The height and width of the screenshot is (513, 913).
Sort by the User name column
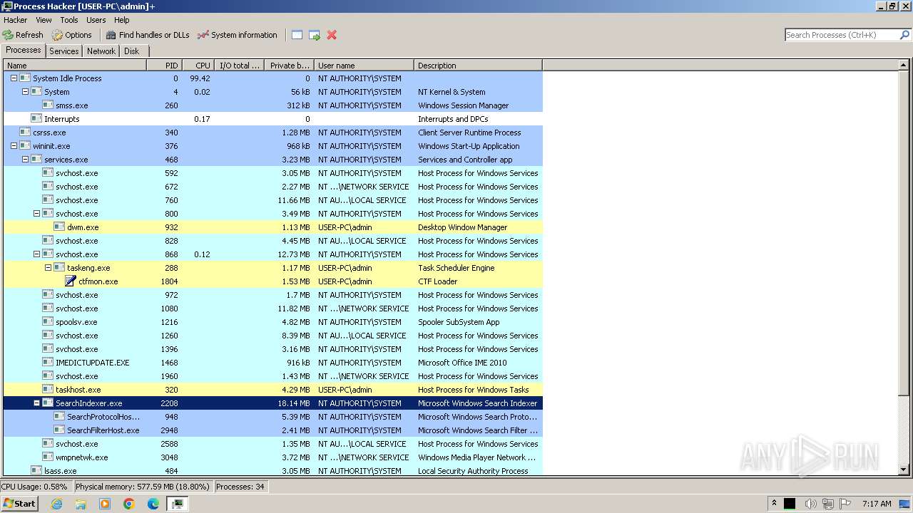pos(364,66)
